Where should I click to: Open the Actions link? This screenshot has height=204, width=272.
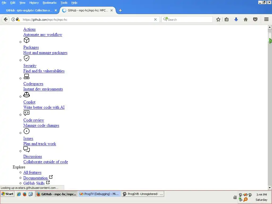(29, 29)
